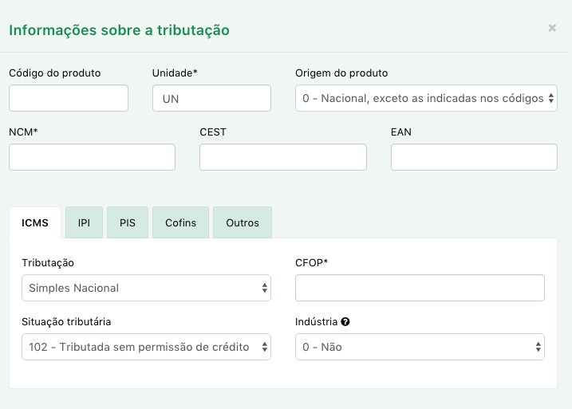The image size is (572, 409).
Task: Open the Origem do produto dropdown
Action: 426,98
